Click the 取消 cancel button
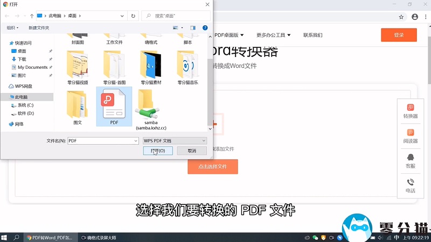This screenshot has height=242, width=431. [x=192, y=151]
